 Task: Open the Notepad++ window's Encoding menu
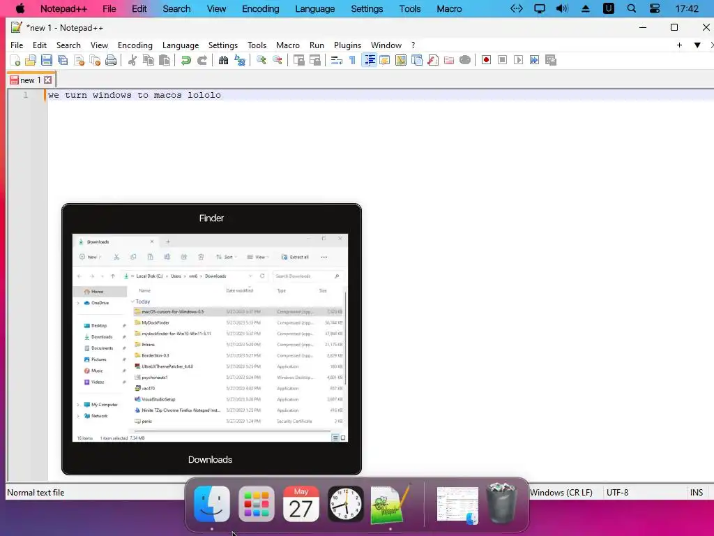pyautogui.click(x=135, y=45)
